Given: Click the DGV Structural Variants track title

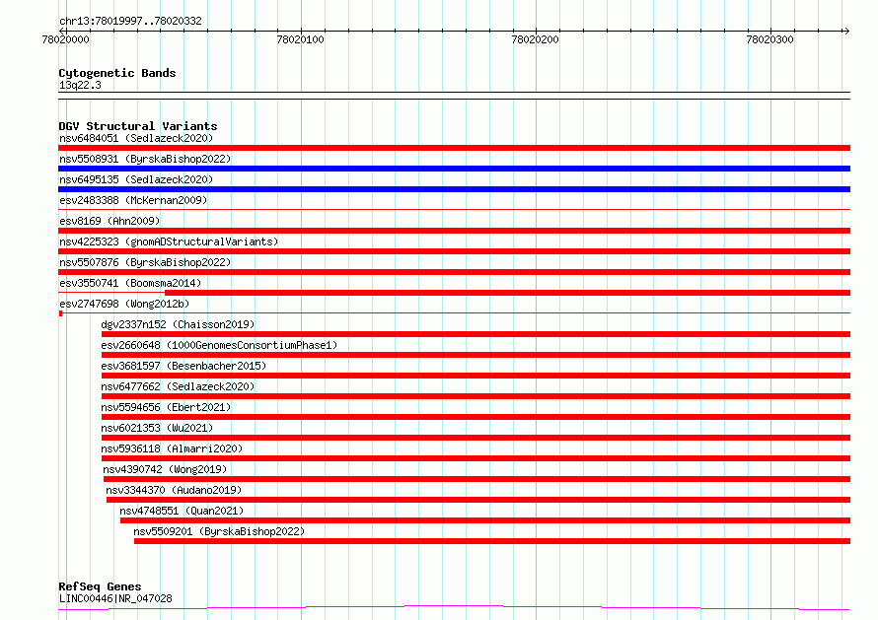Looking at the screenshot, I should tap(138, 126).
